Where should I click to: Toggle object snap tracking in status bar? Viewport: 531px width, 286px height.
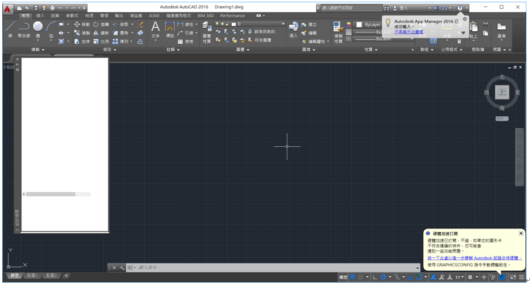point(411,277)
